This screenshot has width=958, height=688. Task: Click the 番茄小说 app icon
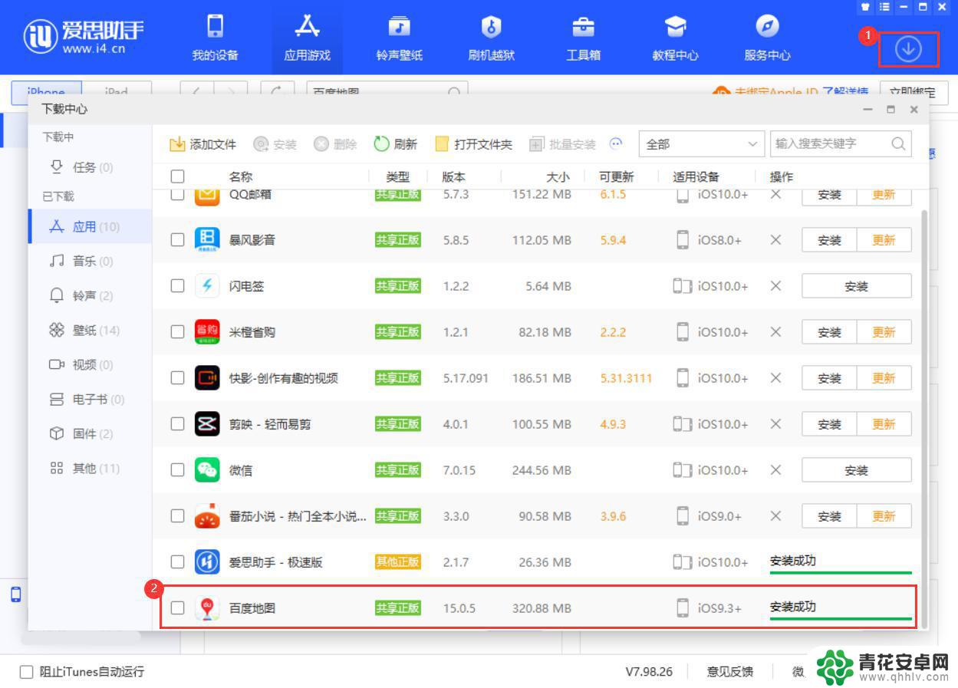tap(207, 516)
